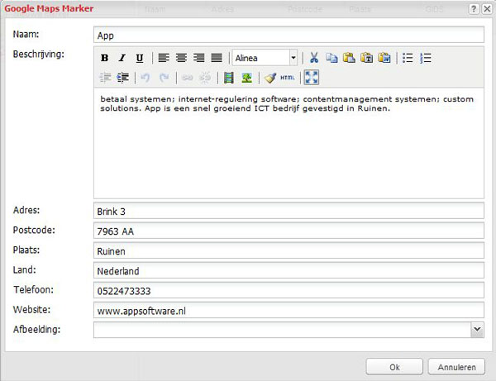Click the Annuleren button
Image resolution: width=496 pixels, height=381 pixels.
[x=456, y=367]
